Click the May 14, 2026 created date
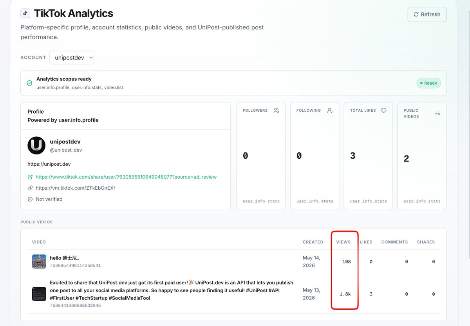Viewport: 470px width, 326px height. (x=311, y=262)
